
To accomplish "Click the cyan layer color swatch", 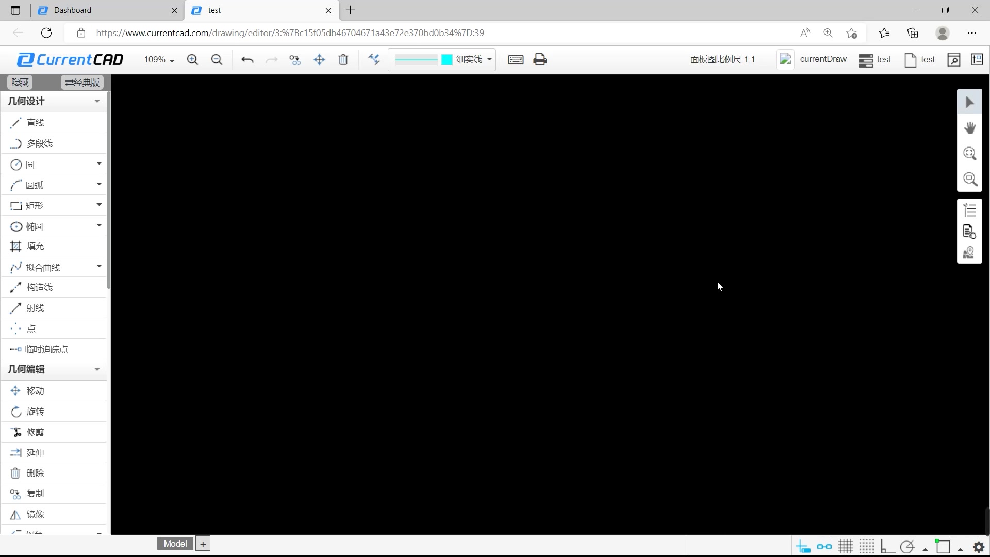I will coord(447,60).
